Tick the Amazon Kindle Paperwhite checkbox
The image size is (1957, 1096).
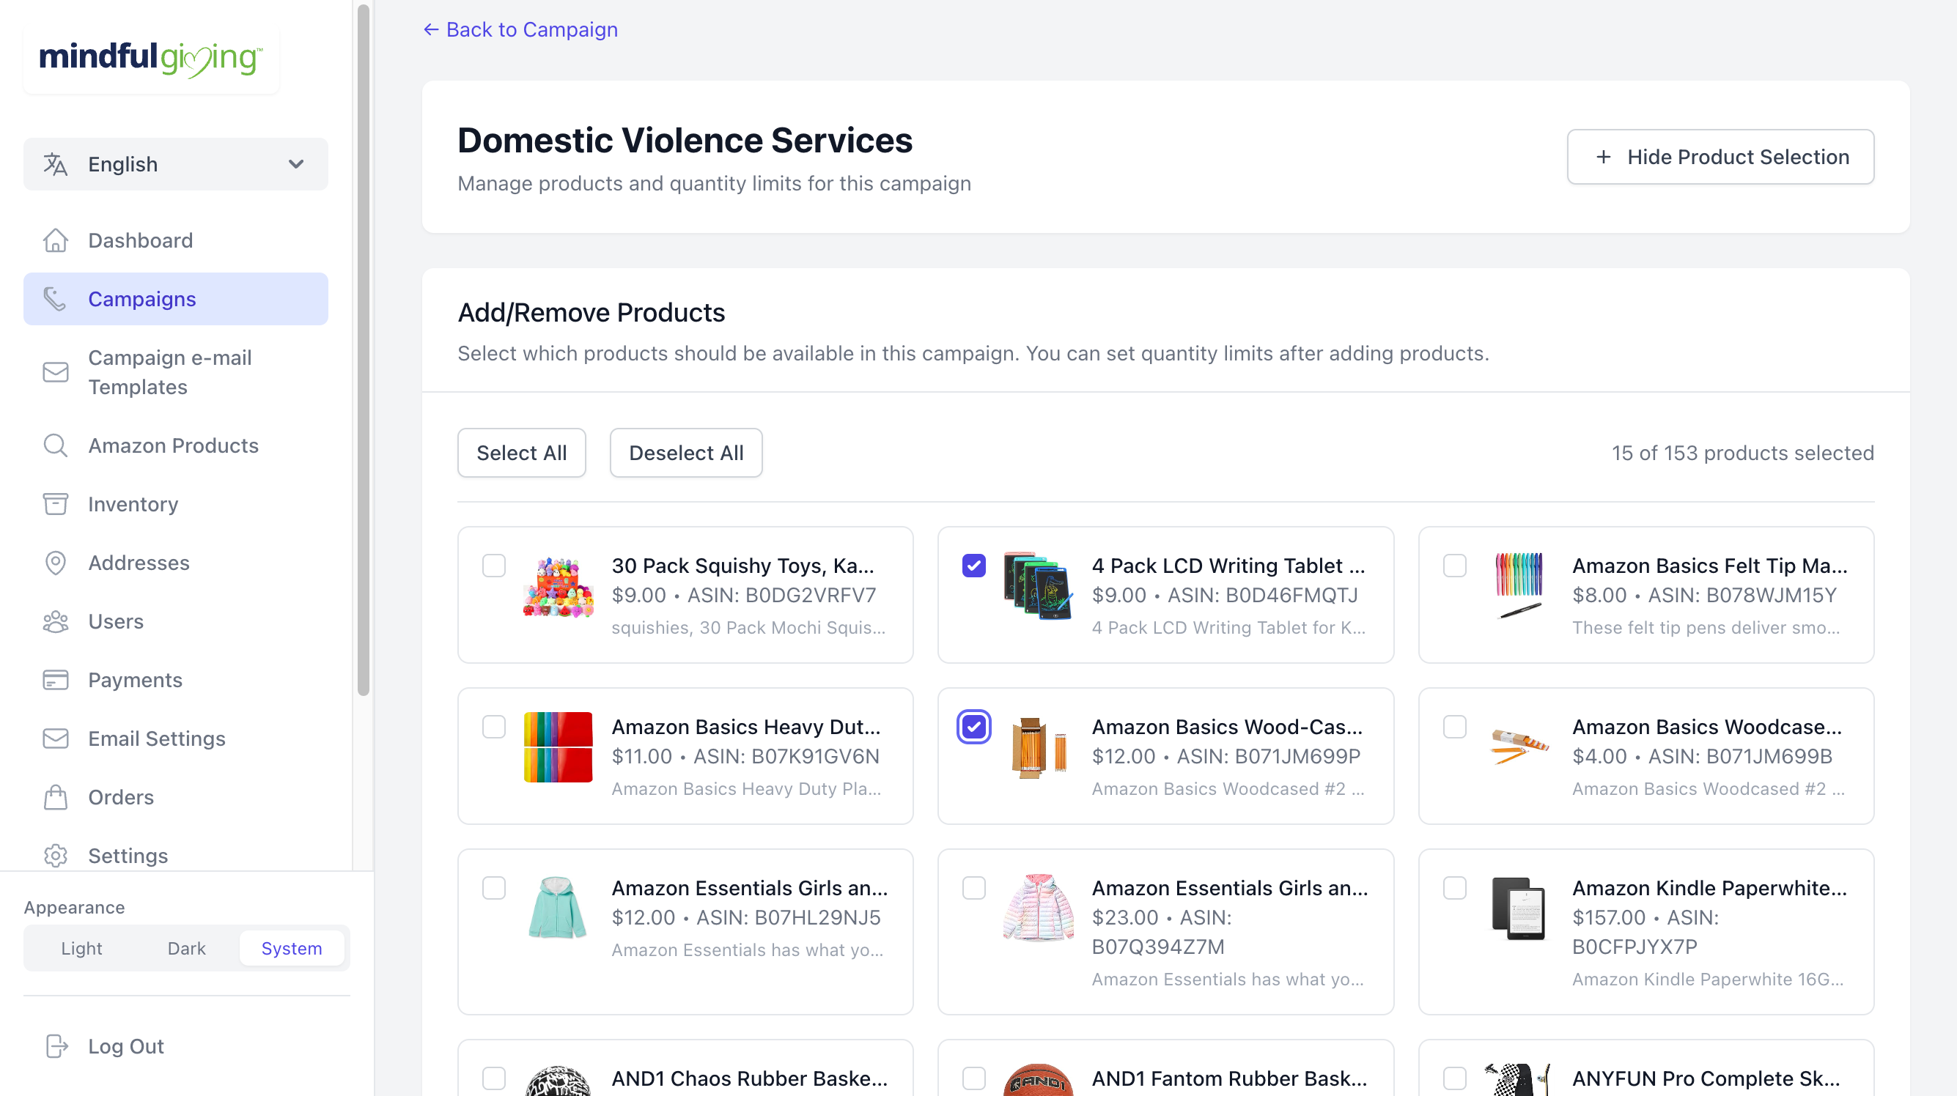(1454, 888)
